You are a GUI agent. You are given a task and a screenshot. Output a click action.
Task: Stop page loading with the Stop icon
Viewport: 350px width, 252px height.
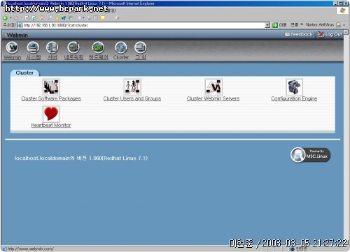27,18
